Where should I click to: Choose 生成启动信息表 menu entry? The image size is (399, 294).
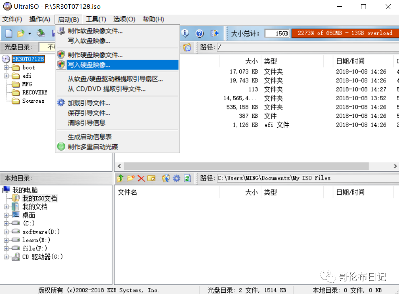click(x=117, y=137)
